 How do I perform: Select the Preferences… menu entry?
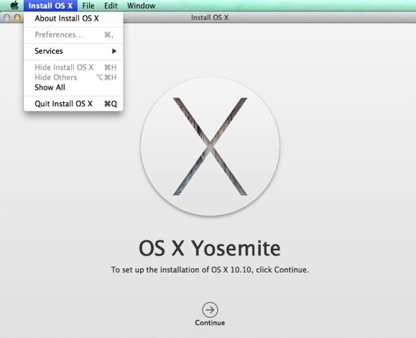click(73, 35)
